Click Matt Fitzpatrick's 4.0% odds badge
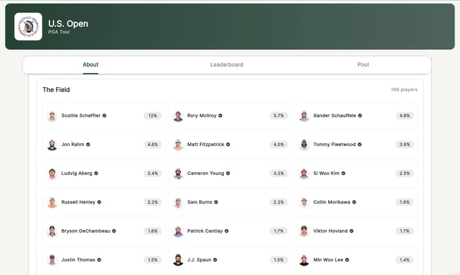460x275 pixels. point(279,144)
